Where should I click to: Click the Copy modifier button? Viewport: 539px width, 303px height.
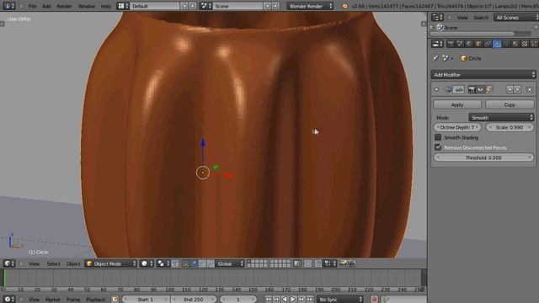pyautogui.click(x=510, y=104)
